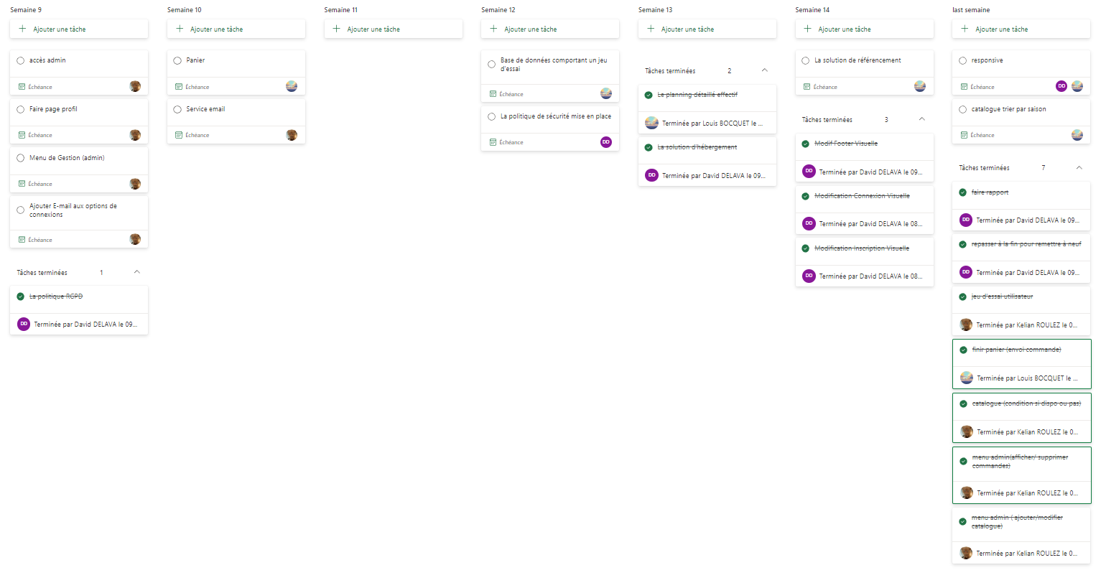Screen dimensions: 1106x588
Task: Mark catalogue trier par saison as complete
Action: click(x=963, y=110)
